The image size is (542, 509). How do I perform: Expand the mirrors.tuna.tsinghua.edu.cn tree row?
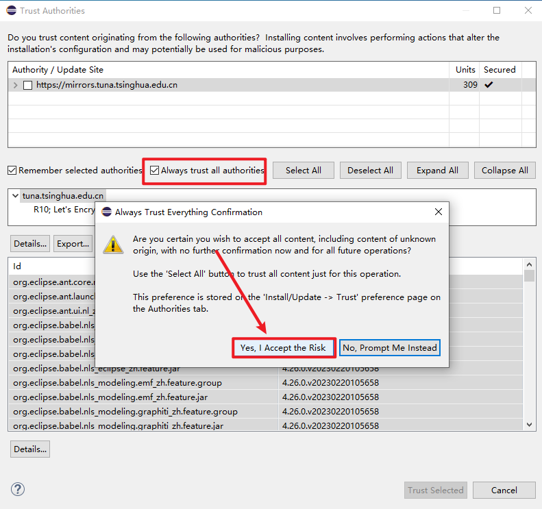16,86
